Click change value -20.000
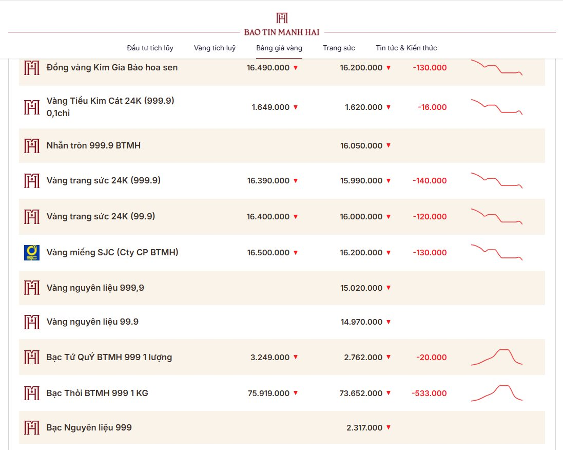This screenshot has width=563, height=450. 432,357
